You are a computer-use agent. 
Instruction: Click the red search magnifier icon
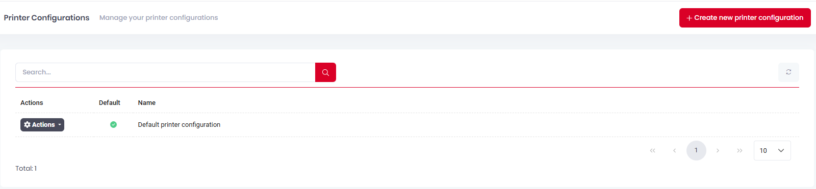(x=325, y=72)
